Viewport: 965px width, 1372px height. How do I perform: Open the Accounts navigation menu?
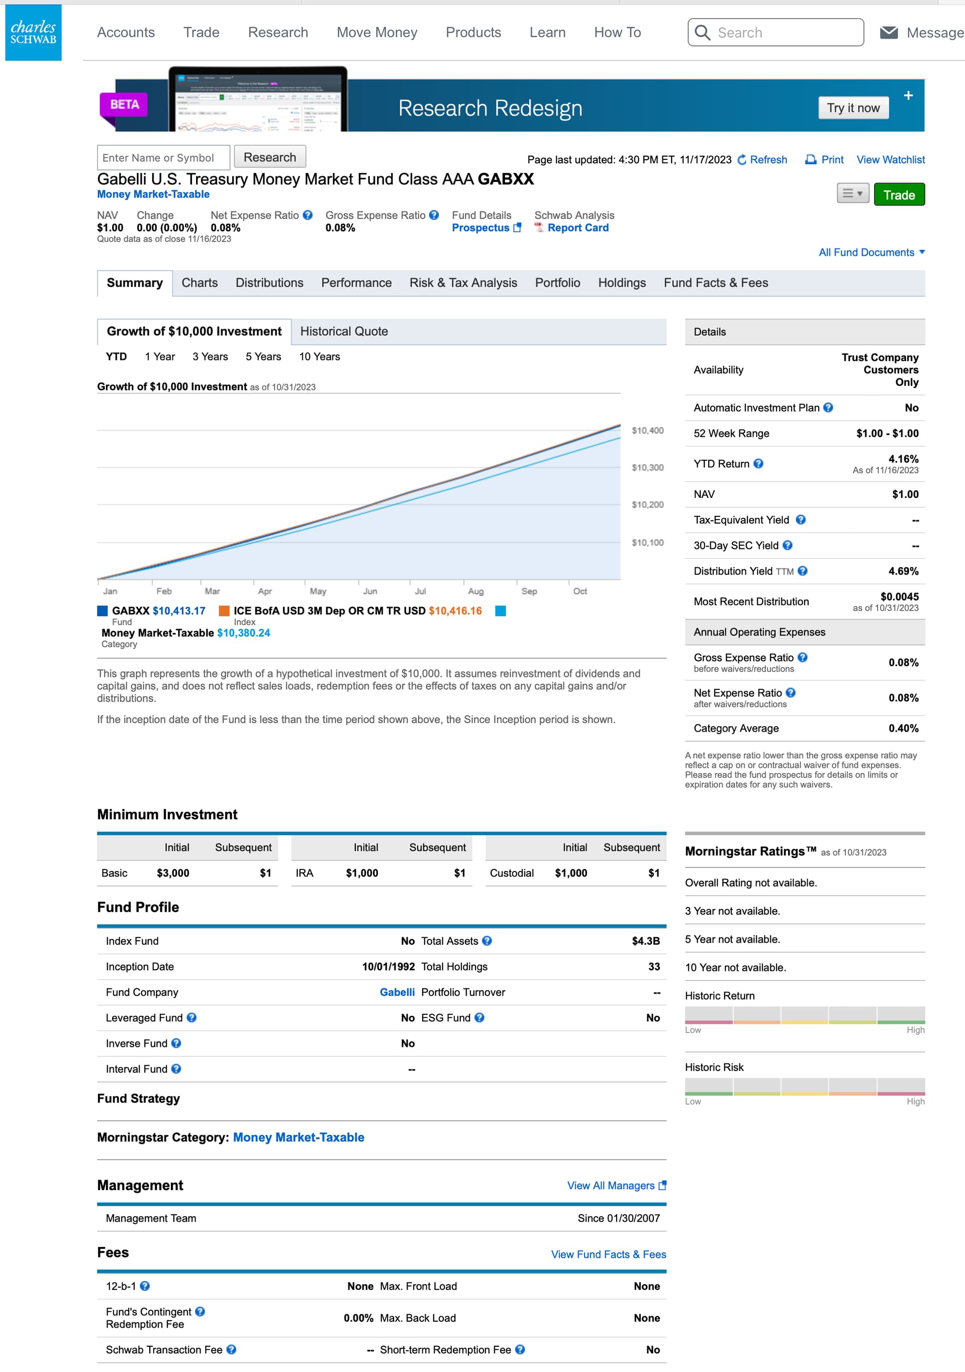click(126, 32)
